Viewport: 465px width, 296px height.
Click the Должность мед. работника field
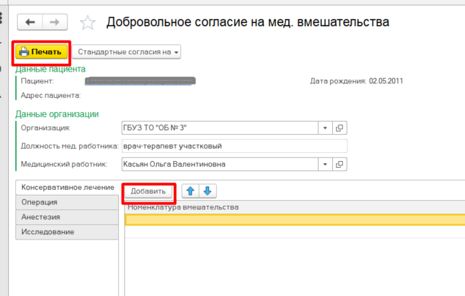(234, 146)
